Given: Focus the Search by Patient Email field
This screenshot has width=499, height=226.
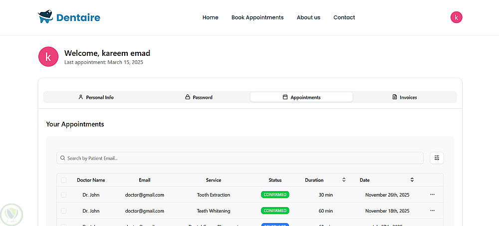Looking at the screenshot, I should coord(240,158).
